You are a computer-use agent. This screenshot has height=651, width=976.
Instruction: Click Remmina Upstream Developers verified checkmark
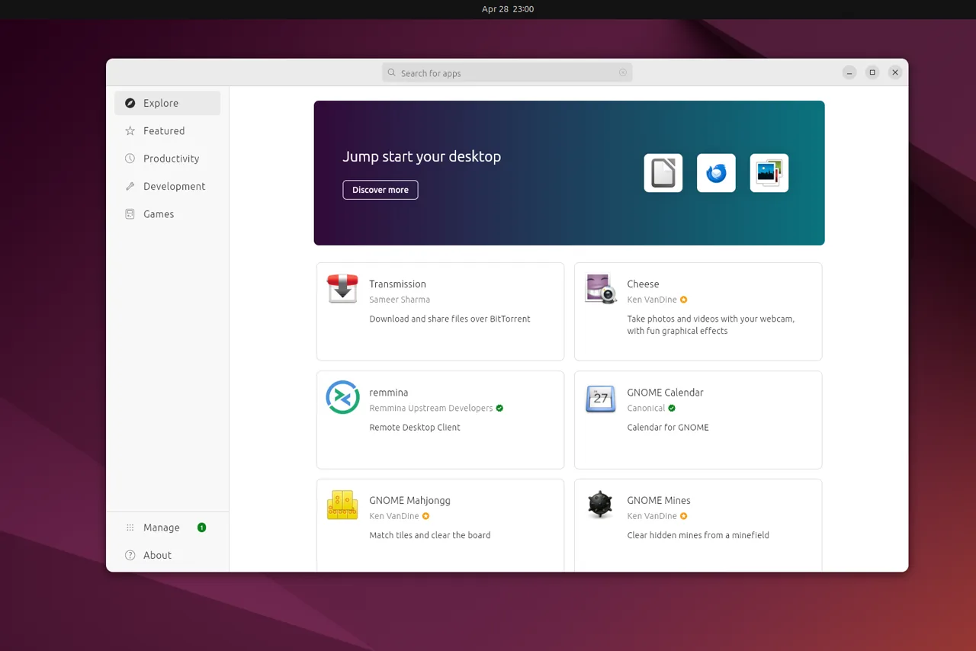(499, 408)
